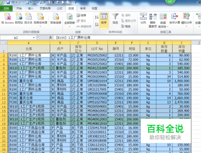This screenshot has width=201, height=153.
Task: Click the Print Preview icon in quick access toolbar
Action: coord(64,2)
